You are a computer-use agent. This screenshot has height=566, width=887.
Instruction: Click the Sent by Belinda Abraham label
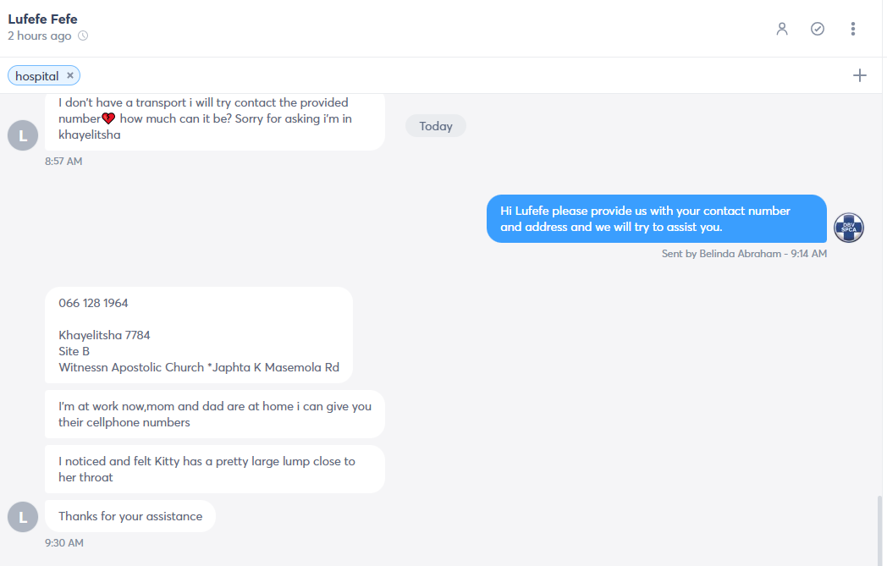[744, 254]
